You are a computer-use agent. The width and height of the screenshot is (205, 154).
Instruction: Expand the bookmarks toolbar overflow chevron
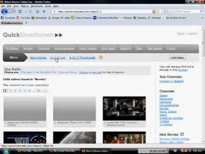pos(202,18)
